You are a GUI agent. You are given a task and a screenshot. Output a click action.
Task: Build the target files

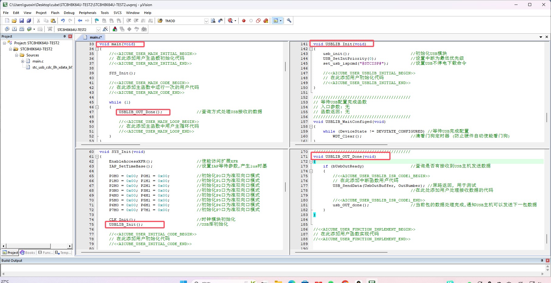[14, 29]
